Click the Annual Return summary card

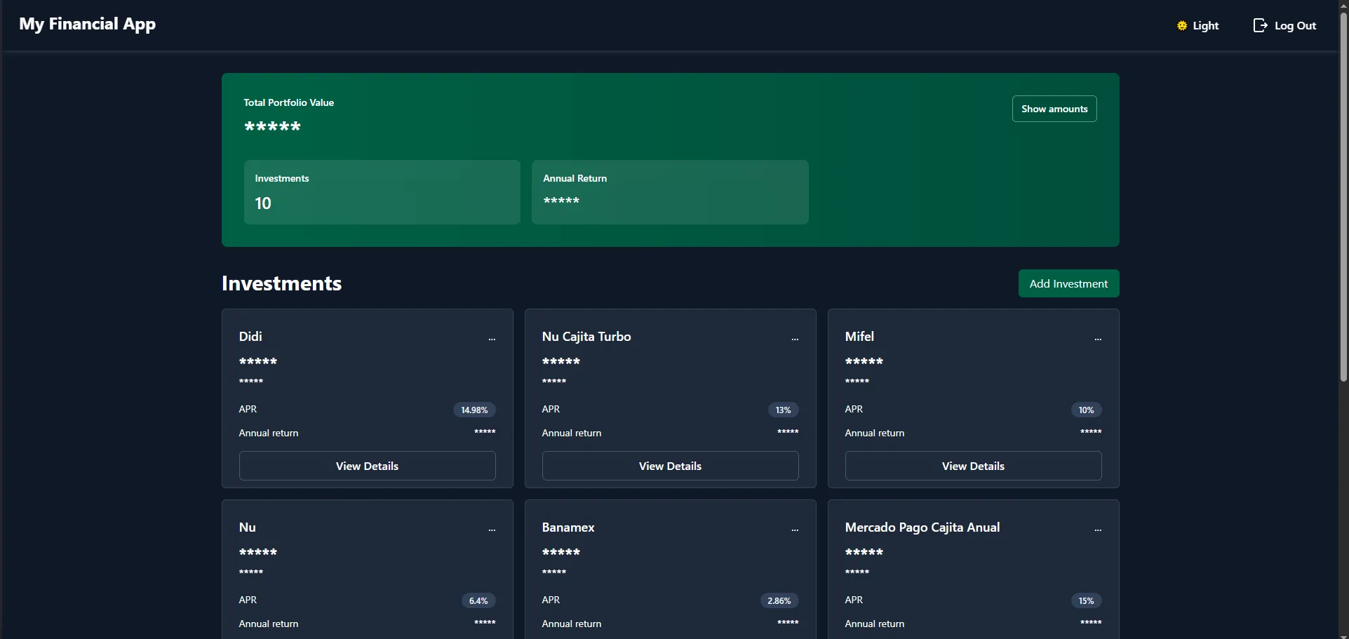670,192
